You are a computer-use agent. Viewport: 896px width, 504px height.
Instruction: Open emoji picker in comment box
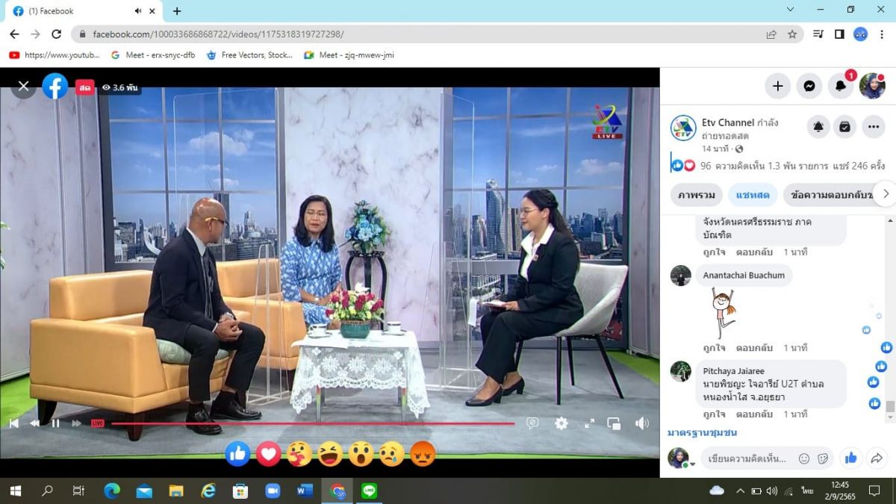click(x=804, y=458)
